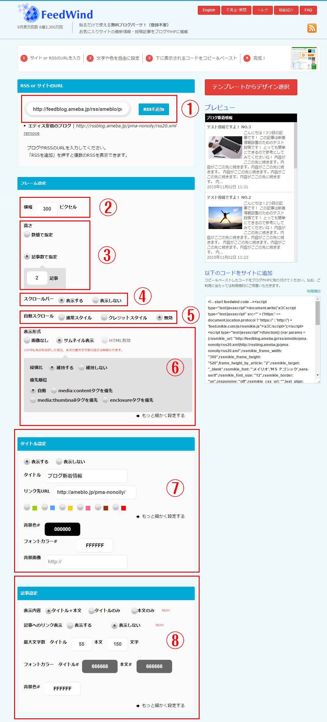Focus the RSS URL input field
Viewport: 327px width, 722px height.
pos(77,109)
